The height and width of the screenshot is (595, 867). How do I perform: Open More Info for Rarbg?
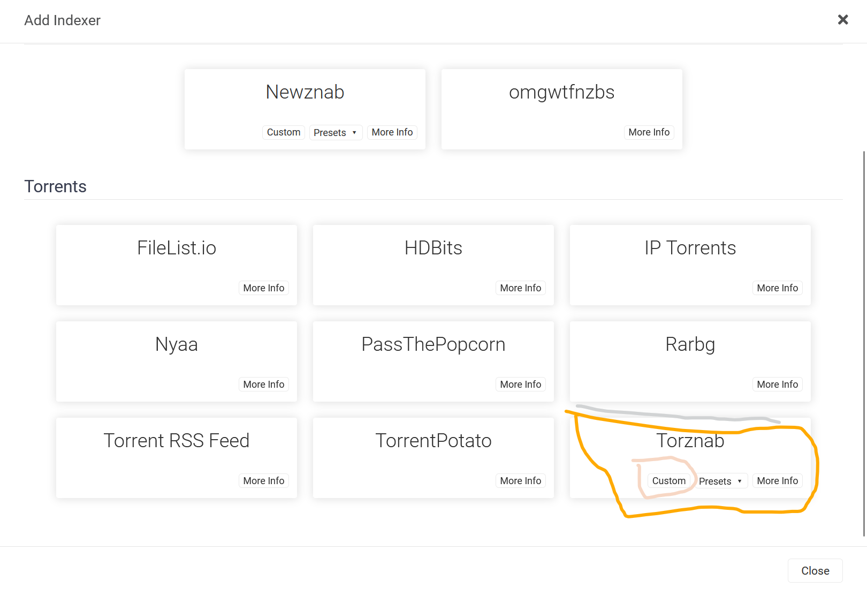click(x=778, y=385)
